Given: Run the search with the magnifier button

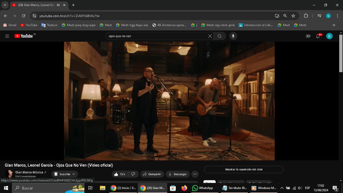Looking at the screenshot, I should coord(220,36).
